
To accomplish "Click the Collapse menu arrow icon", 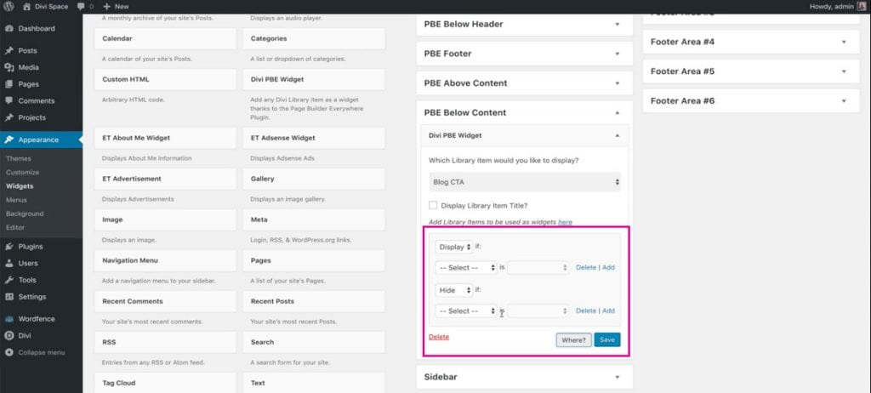I will pos(9,352).
